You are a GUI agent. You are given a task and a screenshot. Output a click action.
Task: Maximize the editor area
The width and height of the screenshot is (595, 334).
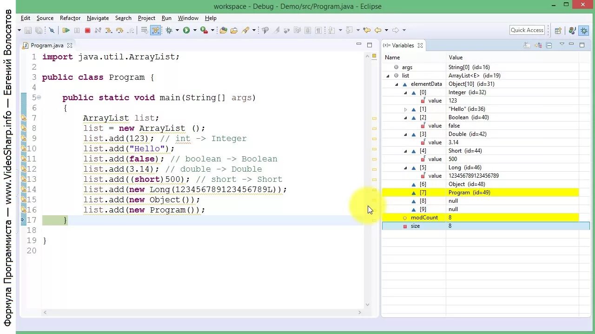[370, 45]
